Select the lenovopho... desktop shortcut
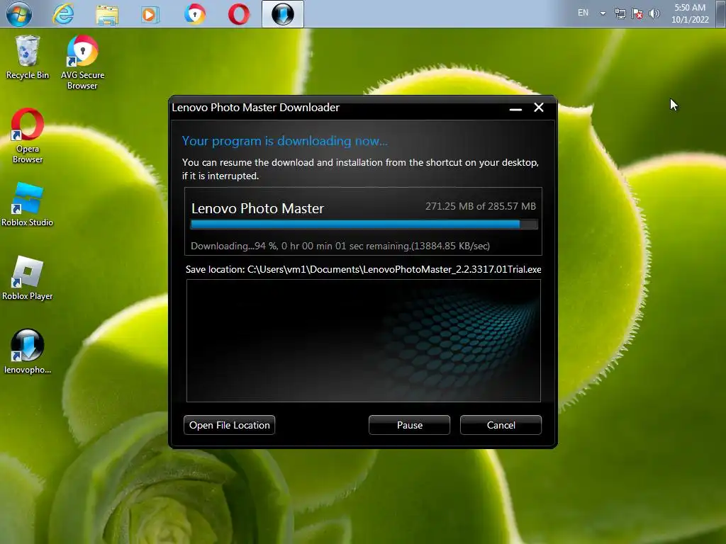 coord(28,351)
